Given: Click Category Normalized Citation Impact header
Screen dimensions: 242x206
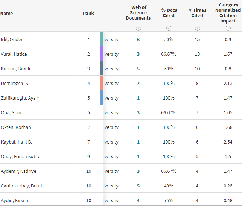Looking at the screenshot, I should coord(228,13).
